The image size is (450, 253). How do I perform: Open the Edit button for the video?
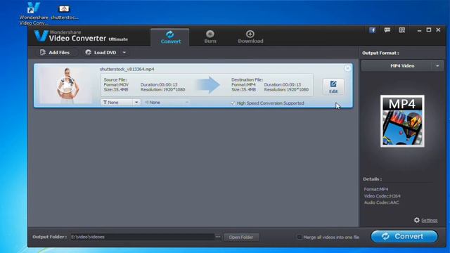point(333,86)
